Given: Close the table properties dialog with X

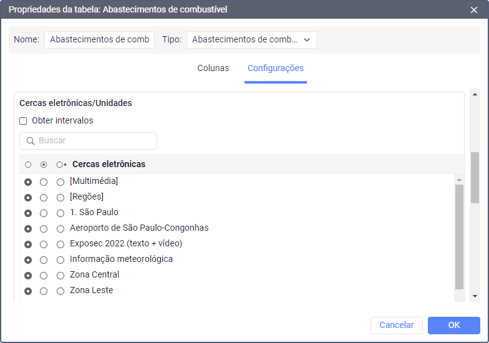Looking at the screenshot, I should pyautogui.click(x=474, y=9).
